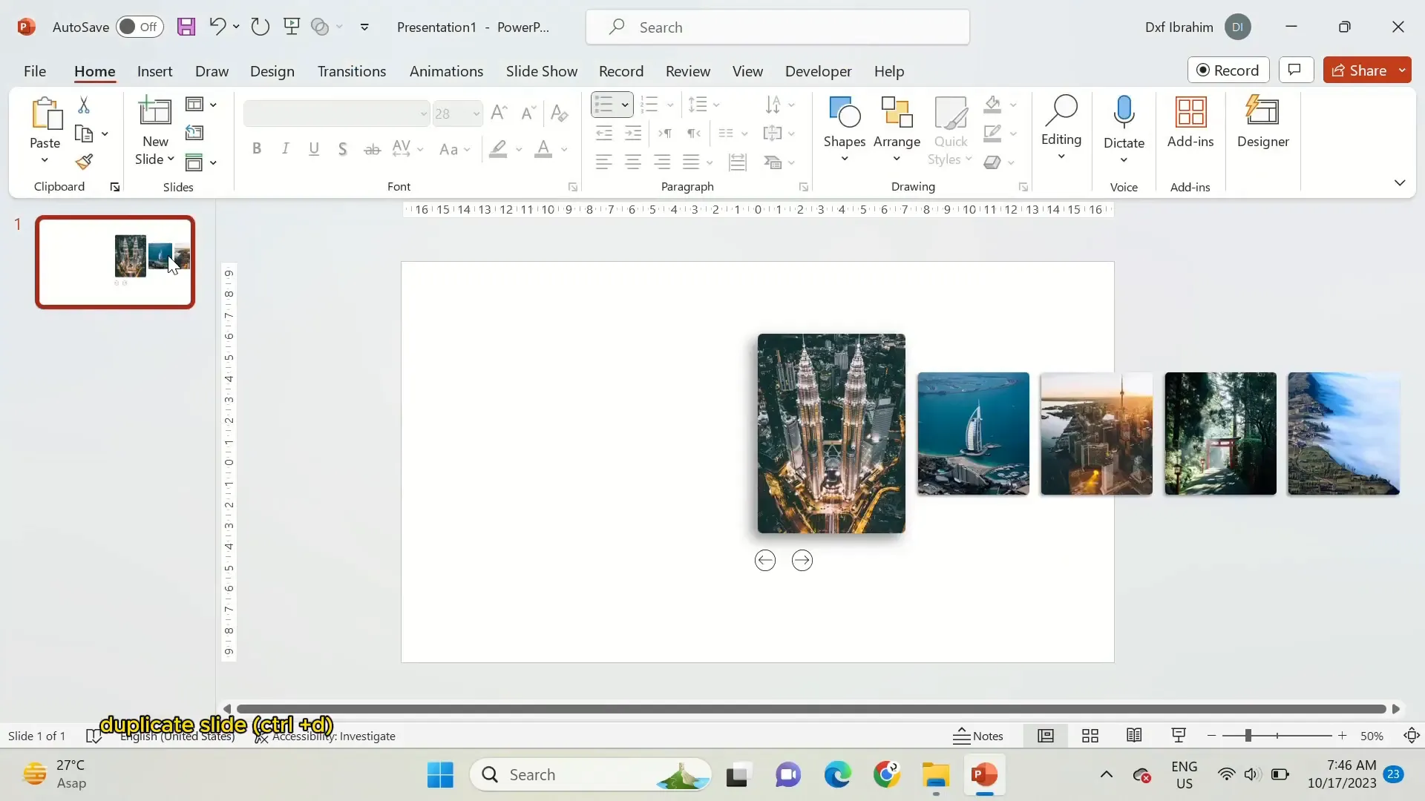This screenshot has height=801, width=1425.
Task: Click the Share button
Action: (x=1359, y=70)
